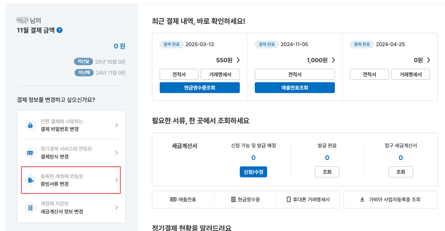Open 거래명세서 for the 2025-03-13 payment
445x231 pixels.
click(x=220, y=74)
